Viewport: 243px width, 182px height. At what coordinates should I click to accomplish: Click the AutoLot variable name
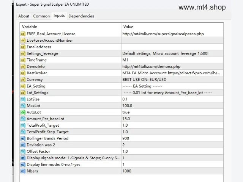point(34,112)
